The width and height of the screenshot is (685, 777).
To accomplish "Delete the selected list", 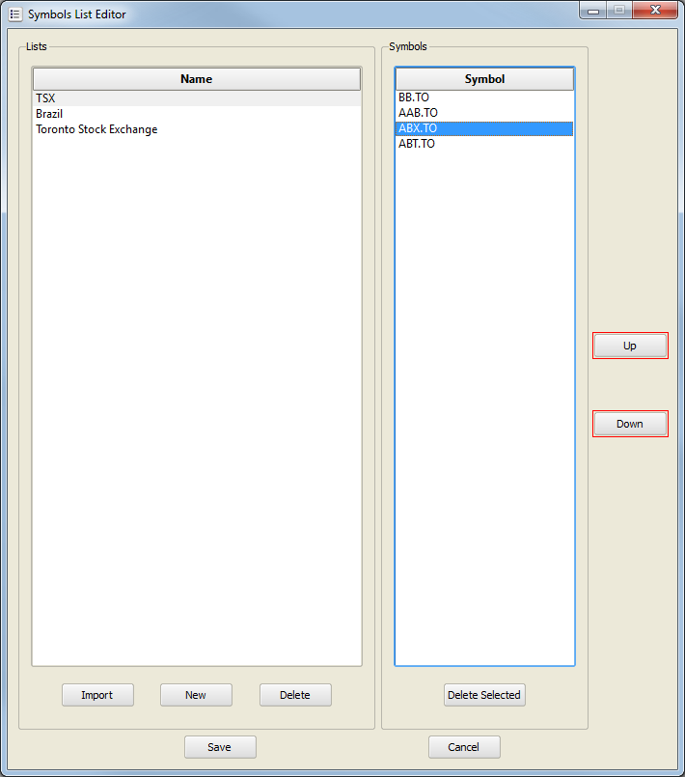I will point(295,695).
